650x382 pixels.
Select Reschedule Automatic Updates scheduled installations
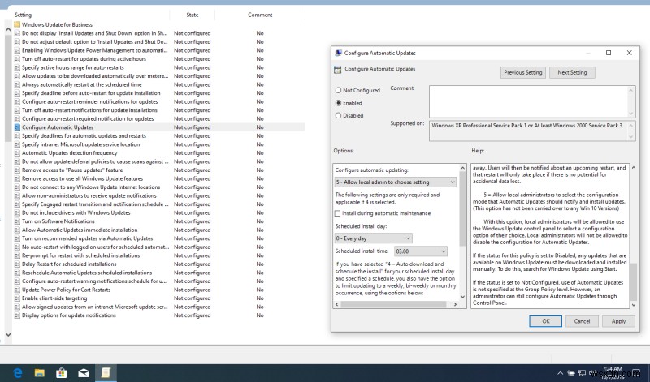click(x=87, y=273)
